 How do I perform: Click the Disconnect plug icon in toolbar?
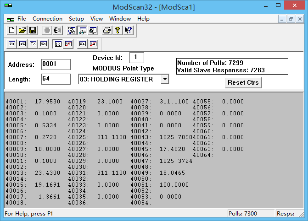(x=57, y=30)
